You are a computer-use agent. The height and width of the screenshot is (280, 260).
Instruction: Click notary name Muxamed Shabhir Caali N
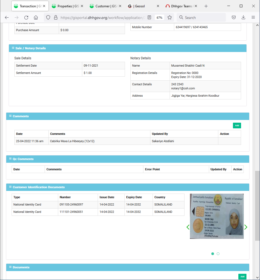click(x=188, y=66)
